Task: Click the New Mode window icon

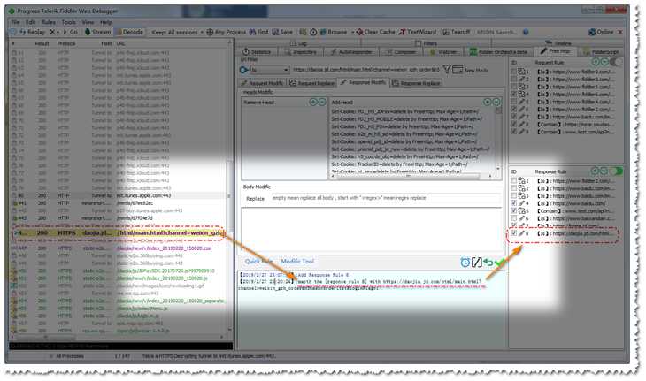Action: 458,70
